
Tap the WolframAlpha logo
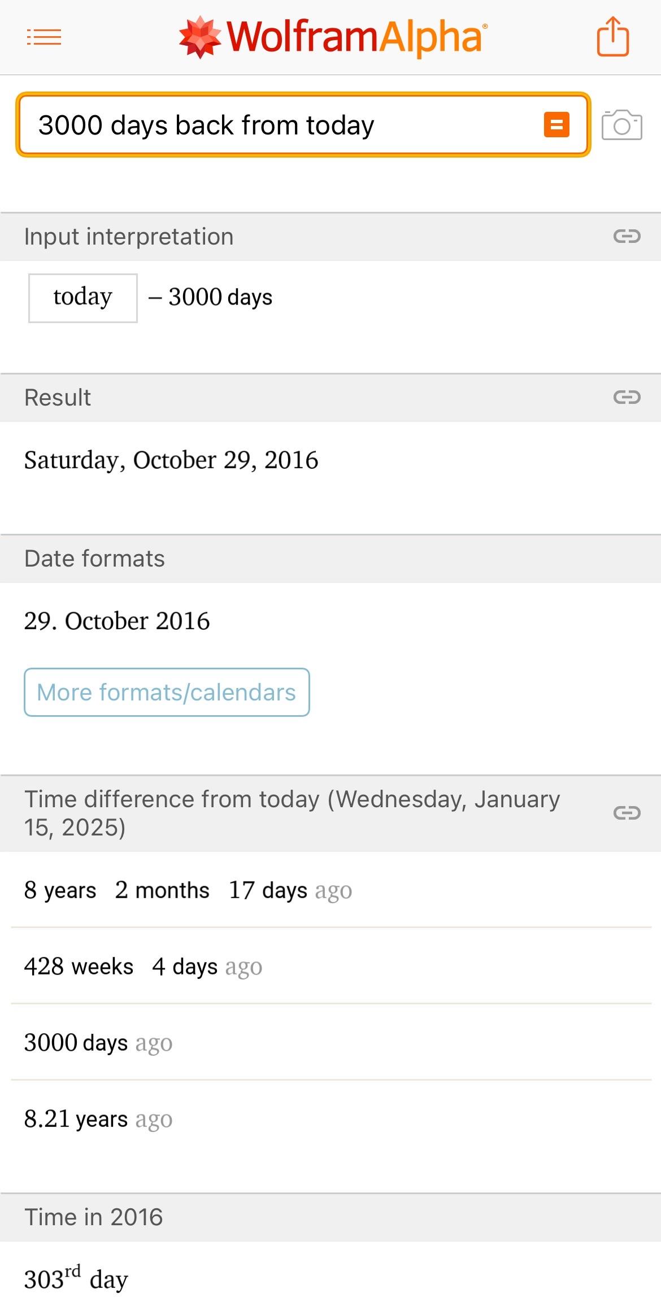click(x=332, y=37)
